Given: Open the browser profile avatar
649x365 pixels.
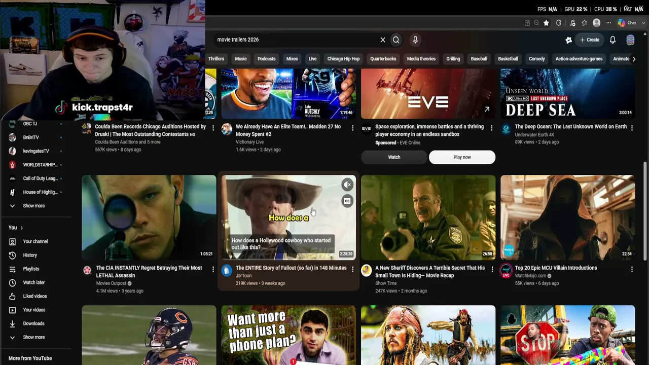Looking at the screenshot, I should 597,23.
